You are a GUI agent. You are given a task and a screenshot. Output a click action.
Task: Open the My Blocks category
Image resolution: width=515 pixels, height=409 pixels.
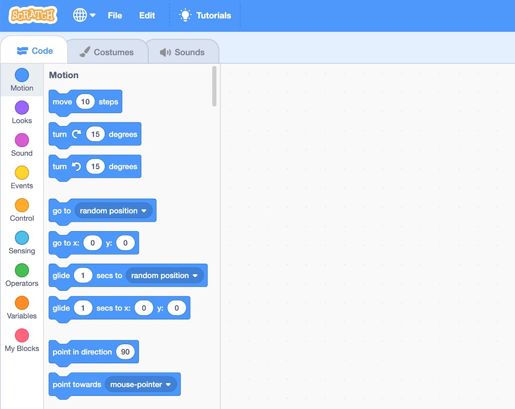click(x=21, y=335)
